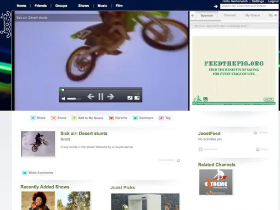The height and width of the screenshot is (210, 280).
Task: Open the second Recently Added Shows thumbnail with trees
Action: [73, 201]
